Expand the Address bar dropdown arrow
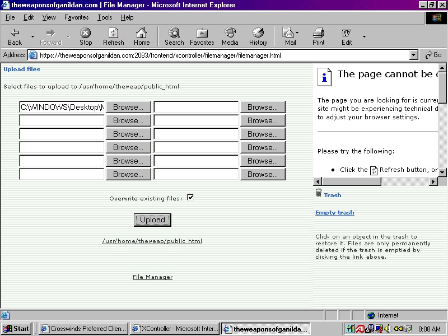 click(x=414, y=55)
